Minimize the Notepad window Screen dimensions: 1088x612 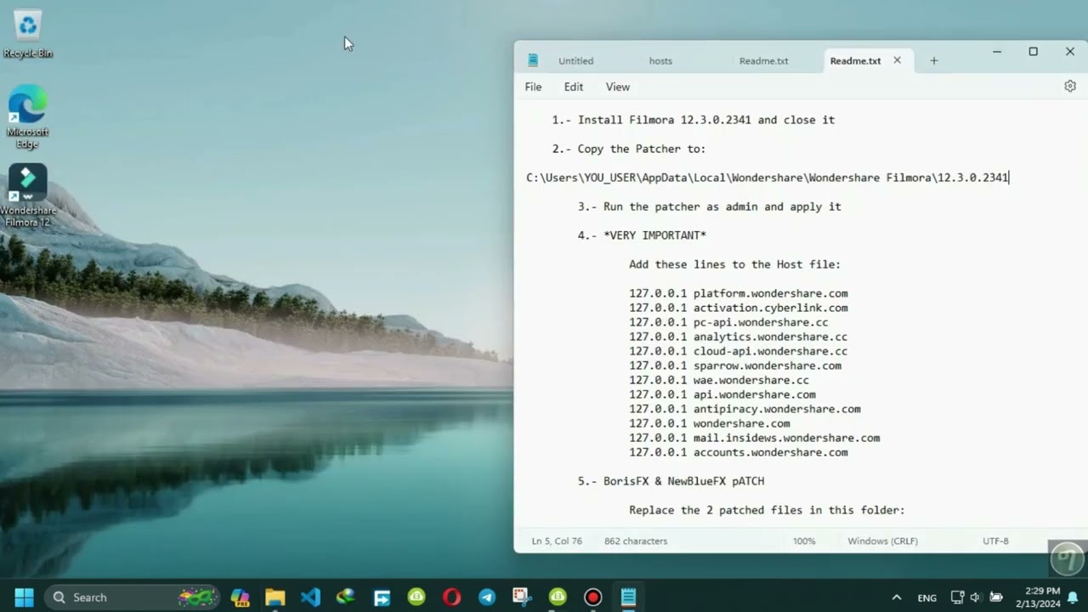996,52
